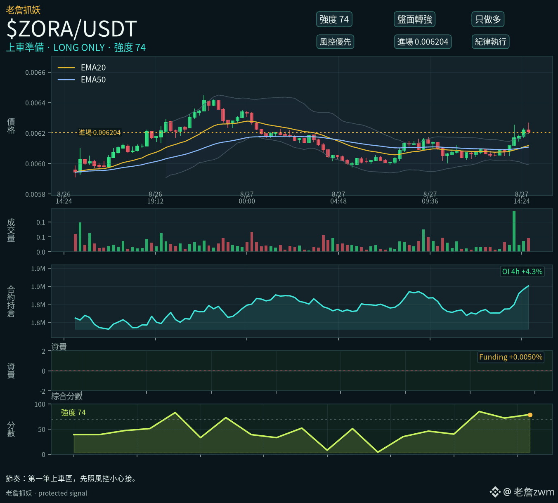The height and width of the screenshot is (503, 558).
Task: Click the orange end dot on the score line
Action: (530, 415)
